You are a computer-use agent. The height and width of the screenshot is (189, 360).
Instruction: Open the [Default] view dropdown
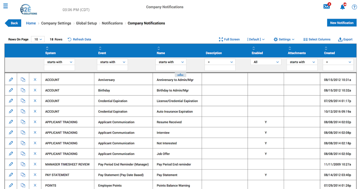[x=256, y=39]
